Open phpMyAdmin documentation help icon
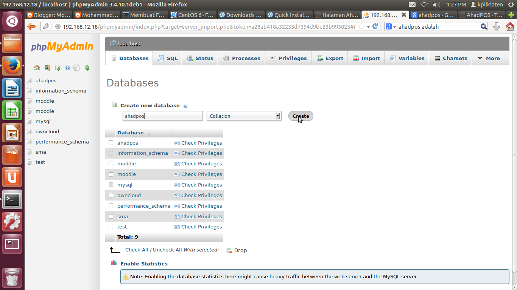 coord(68,68)
